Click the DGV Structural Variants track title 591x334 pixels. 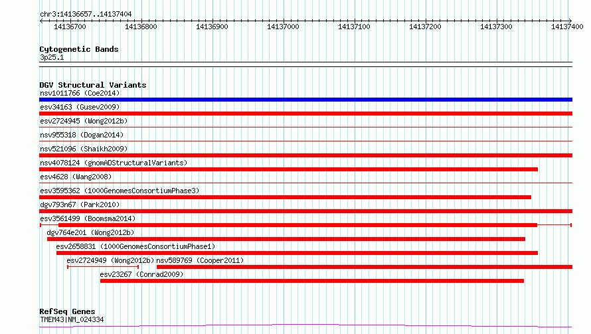93,85
